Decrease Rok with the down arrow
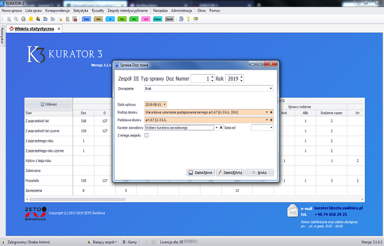Image resolution: width=384 pixels, height=246 pixels. click(x=241, y=80)
